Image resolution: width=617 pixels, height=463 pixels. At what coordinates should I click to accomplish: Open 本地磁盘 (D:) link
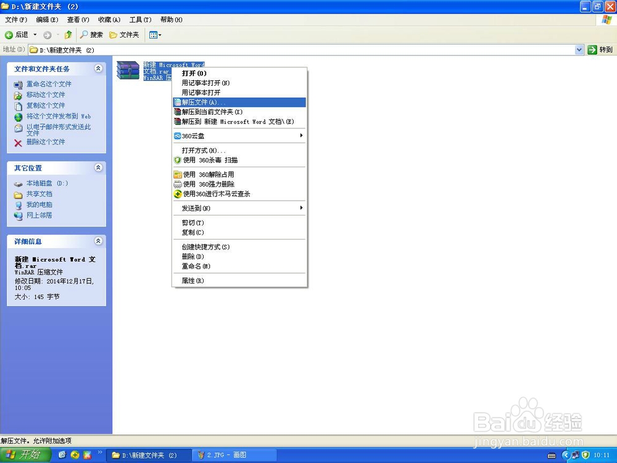coord(48,183)
